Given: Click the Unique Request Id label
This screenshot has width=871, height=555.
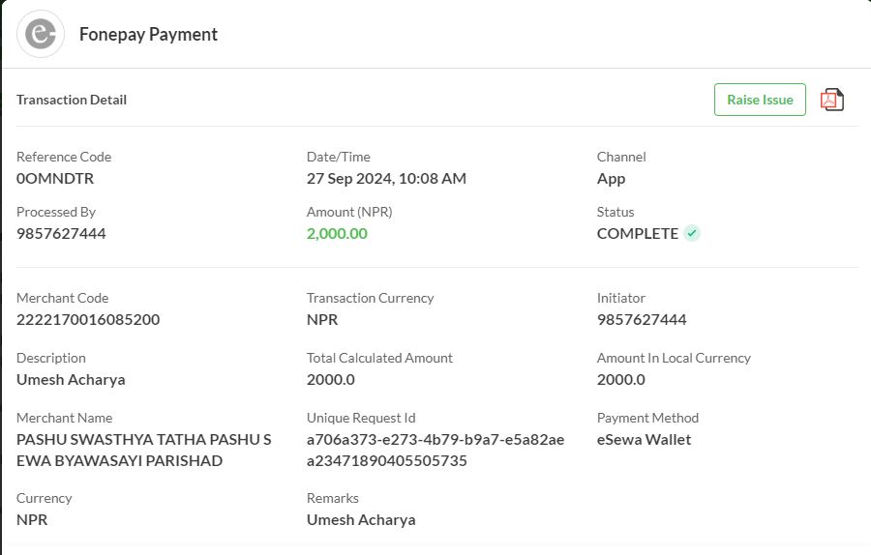Looking at the screenshot, I should (361, 418).
